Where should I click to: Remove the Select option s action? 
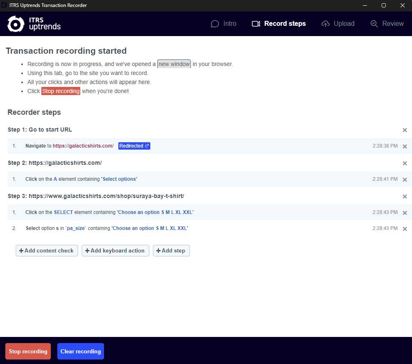point(405,229)
